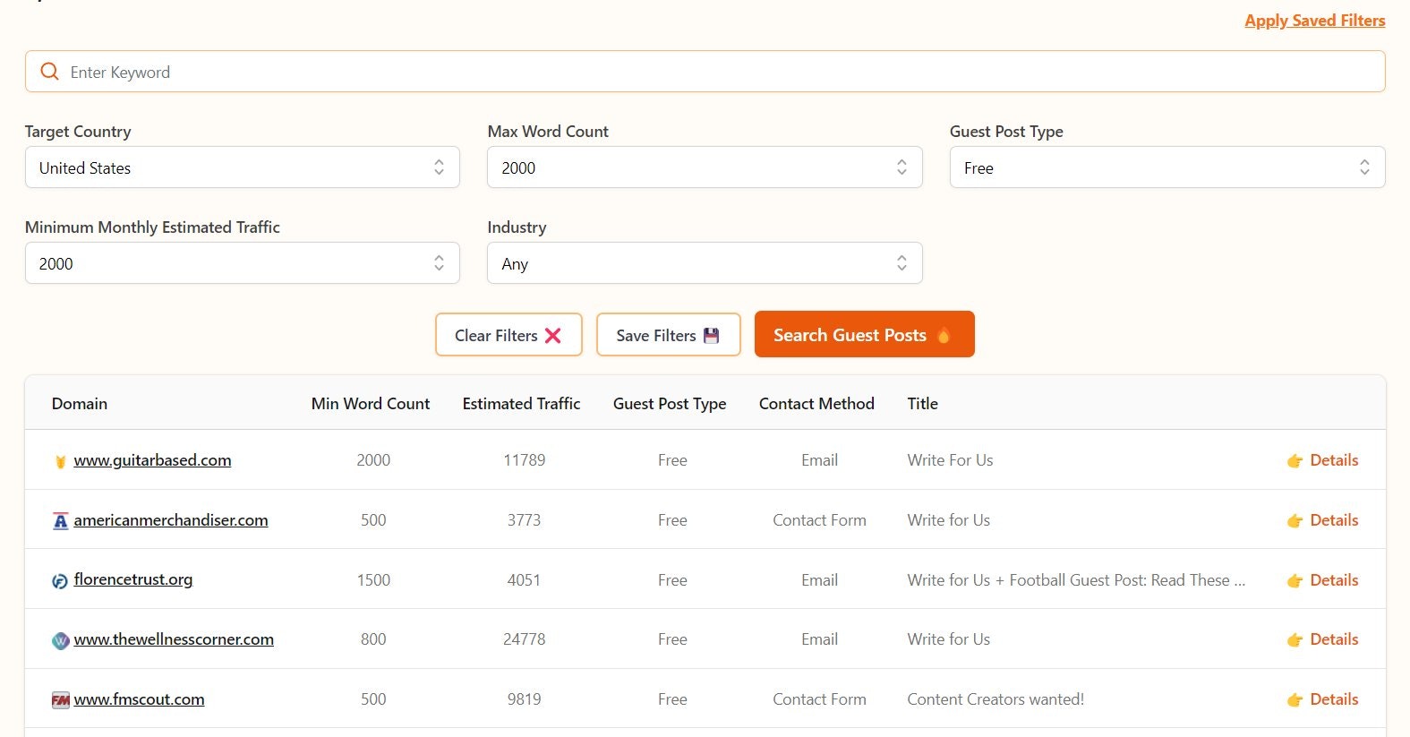Open Minimum Monthly Estimated Traffic dropdown
This screenshot has height=737, width=1410.
[x=243, y=263]
